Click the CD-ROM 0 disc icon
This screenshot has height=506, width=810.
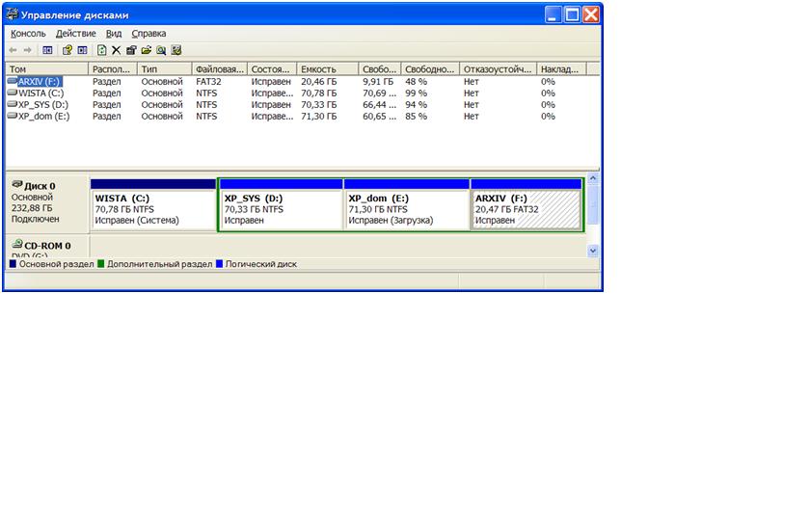point(17,244)
